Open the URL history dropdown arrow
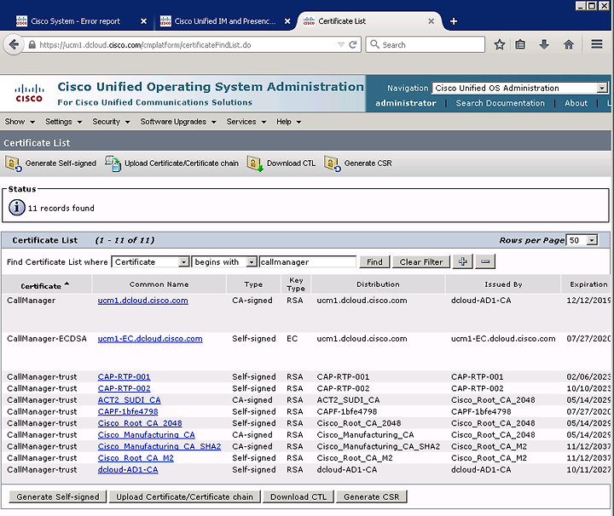 341,44
